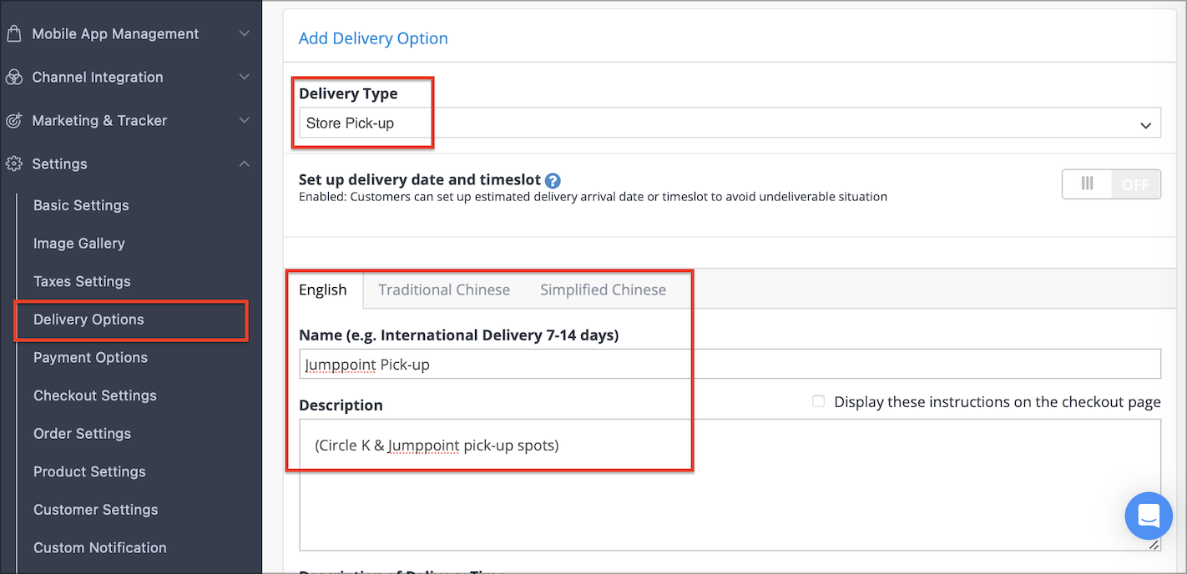Click the Name field with Jumppoint Pick-up
Viewport: 1187px width, 574px height.
coord(730,365)
